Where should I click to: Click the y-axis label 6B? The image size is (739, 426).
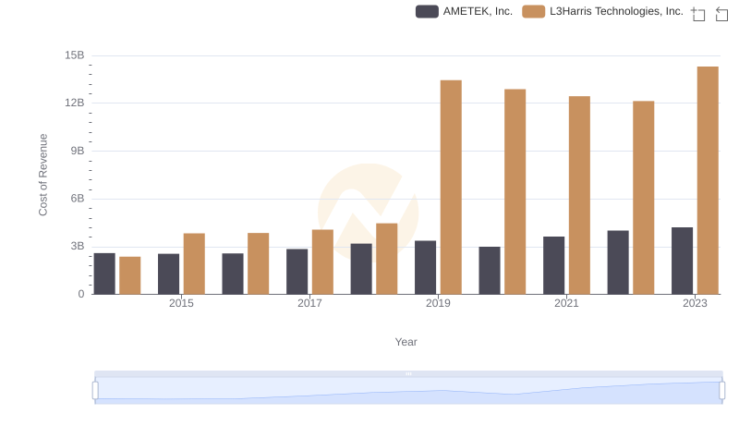(78, 199)
